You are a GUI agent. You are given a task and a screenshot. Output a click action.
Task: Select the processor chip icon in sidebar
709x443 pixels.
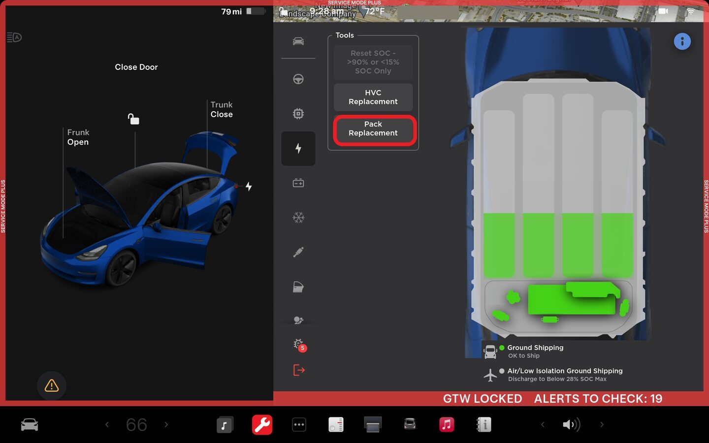pos(298,114)
